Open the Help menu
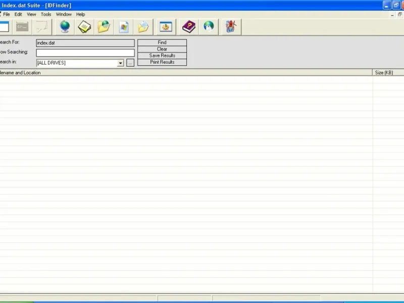The height and width of the screenshot is (303, 404). (80, 15)
